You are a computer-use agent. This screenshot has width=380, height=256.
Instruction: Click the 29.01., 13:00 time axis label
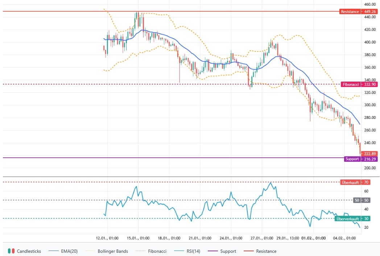tap(287, 238)
